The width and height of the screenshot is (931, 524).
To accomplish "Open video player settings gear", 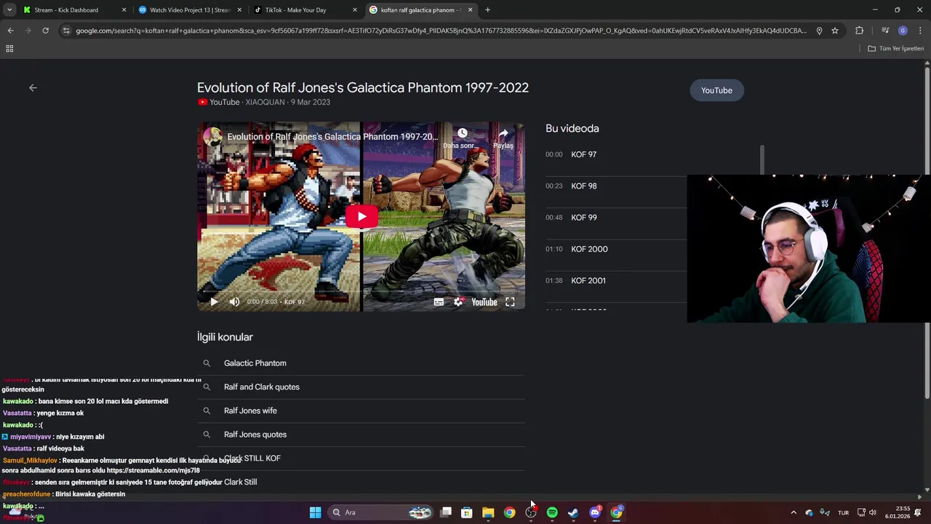I will point(458,302).
